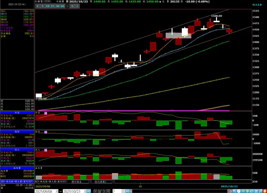This screenshot has width=267, height=193.
Task: Select the 成交量 blue panel header
Action: coord(17,168)
